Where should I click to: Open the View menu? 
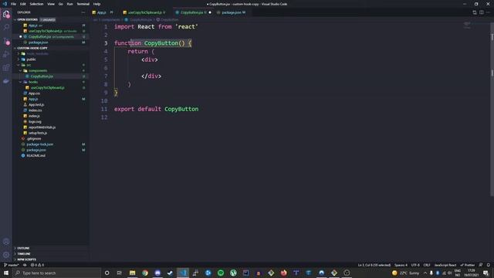[51, 4]
